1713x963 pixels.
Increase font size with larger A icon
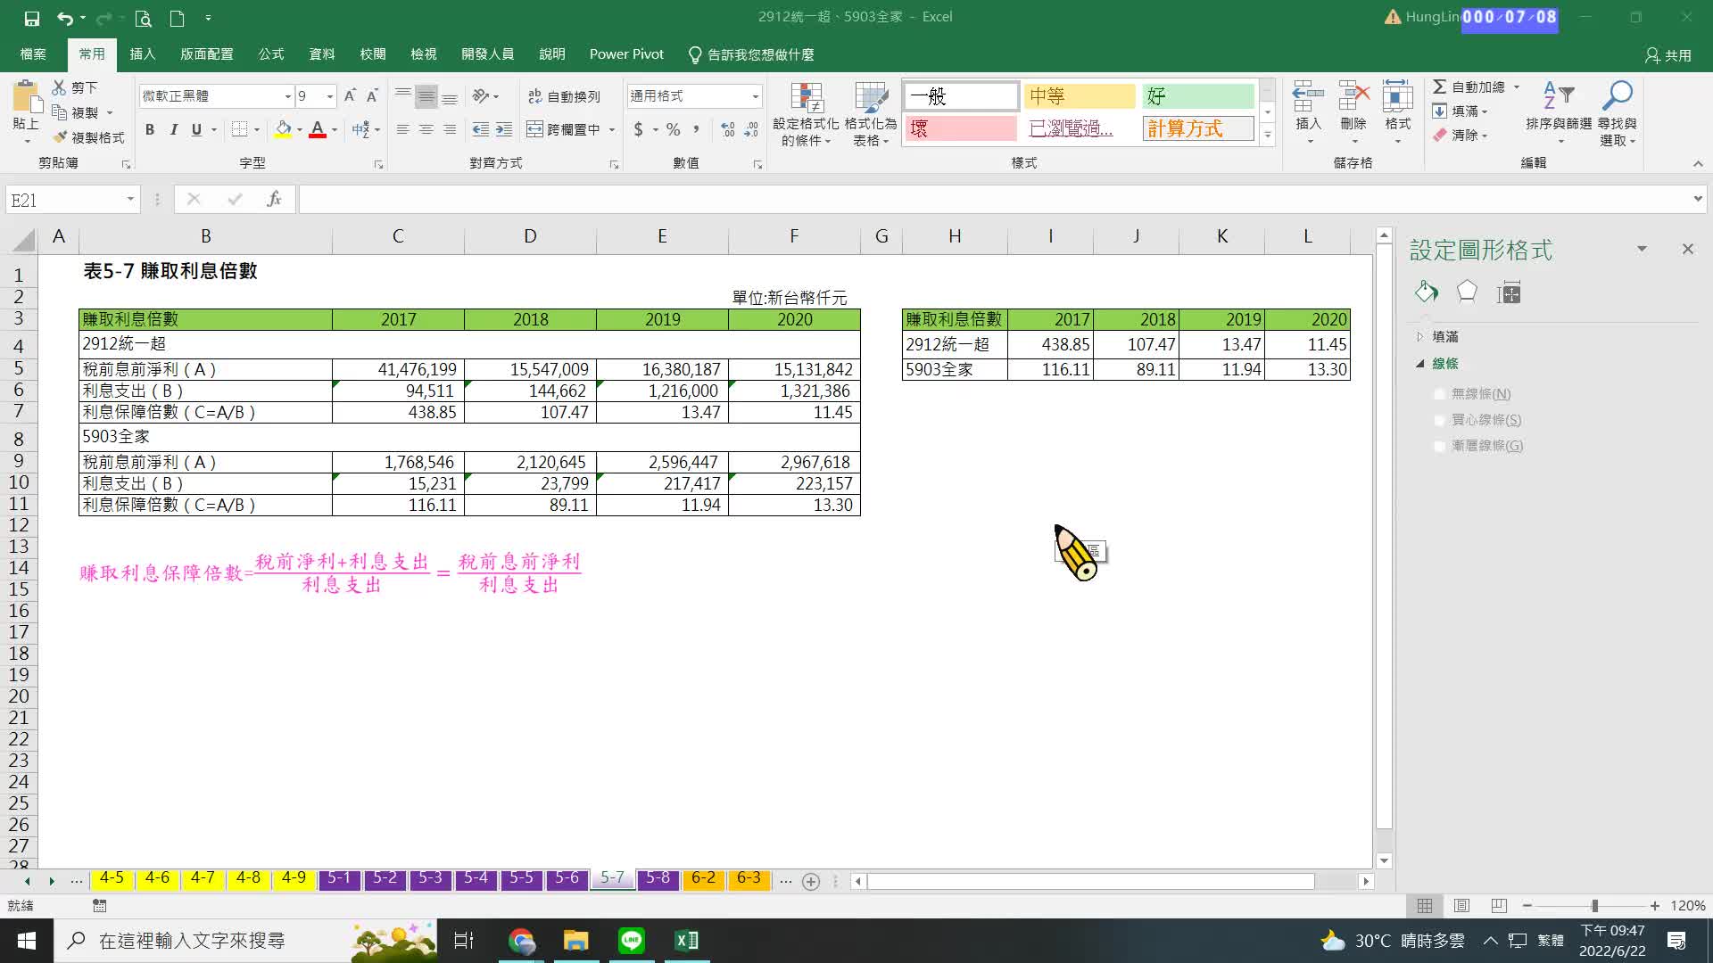350,96
